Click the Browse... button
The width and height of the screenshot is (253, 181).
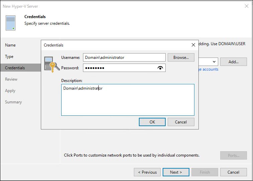click(181, 58)
